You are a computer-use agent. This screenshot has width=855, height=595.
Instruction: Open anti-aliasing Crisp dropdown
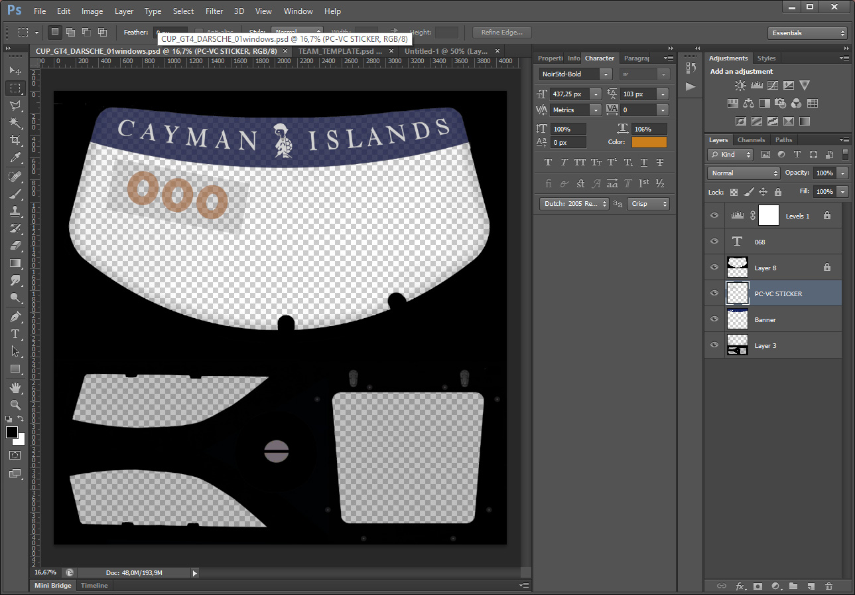(x=648, y=204)
